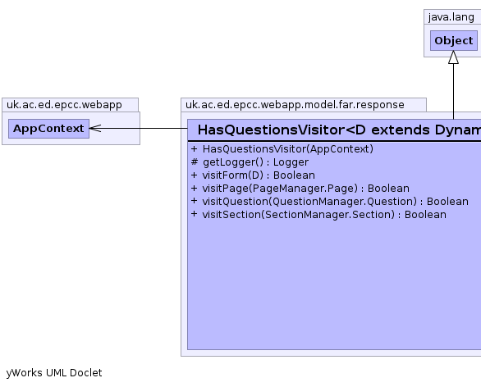The image size is (481, 387).
Task: Select the Object class node
Action: pos(454,40)
